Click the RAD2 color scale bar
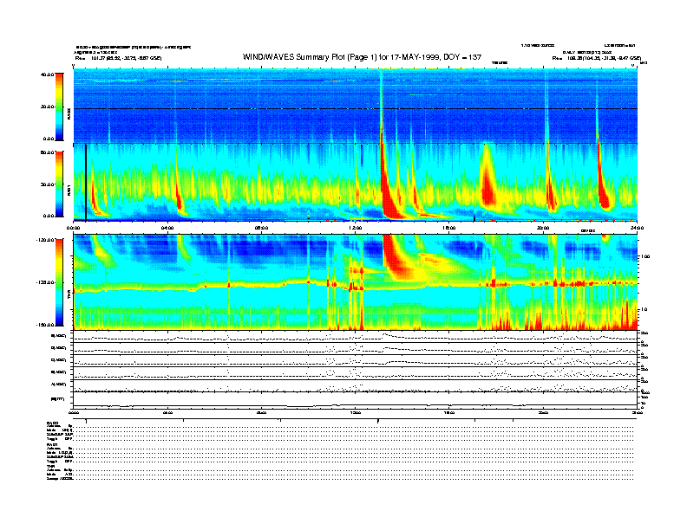This screenshot has width=687, height=530. coord(59,107)
